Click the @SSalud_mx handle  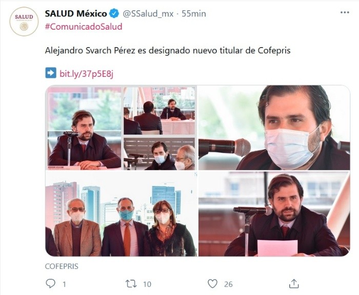point(148,14)
